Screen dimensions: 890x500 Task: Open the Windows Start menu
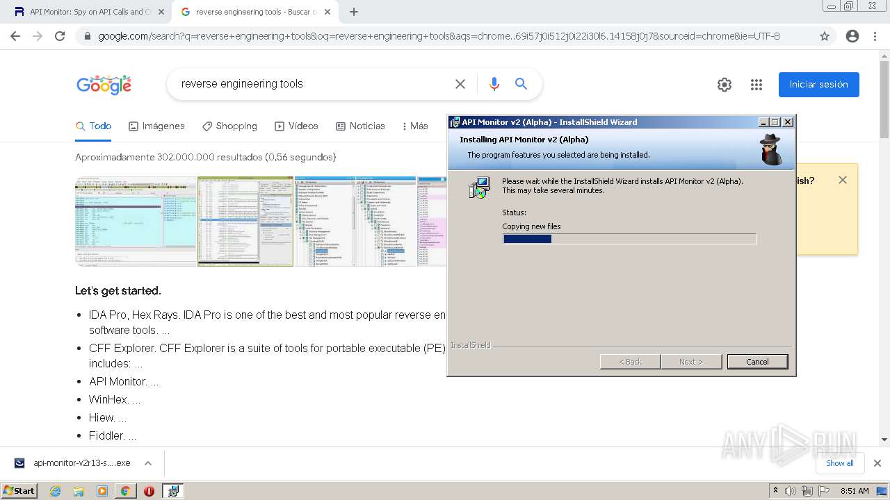(19, 491)
